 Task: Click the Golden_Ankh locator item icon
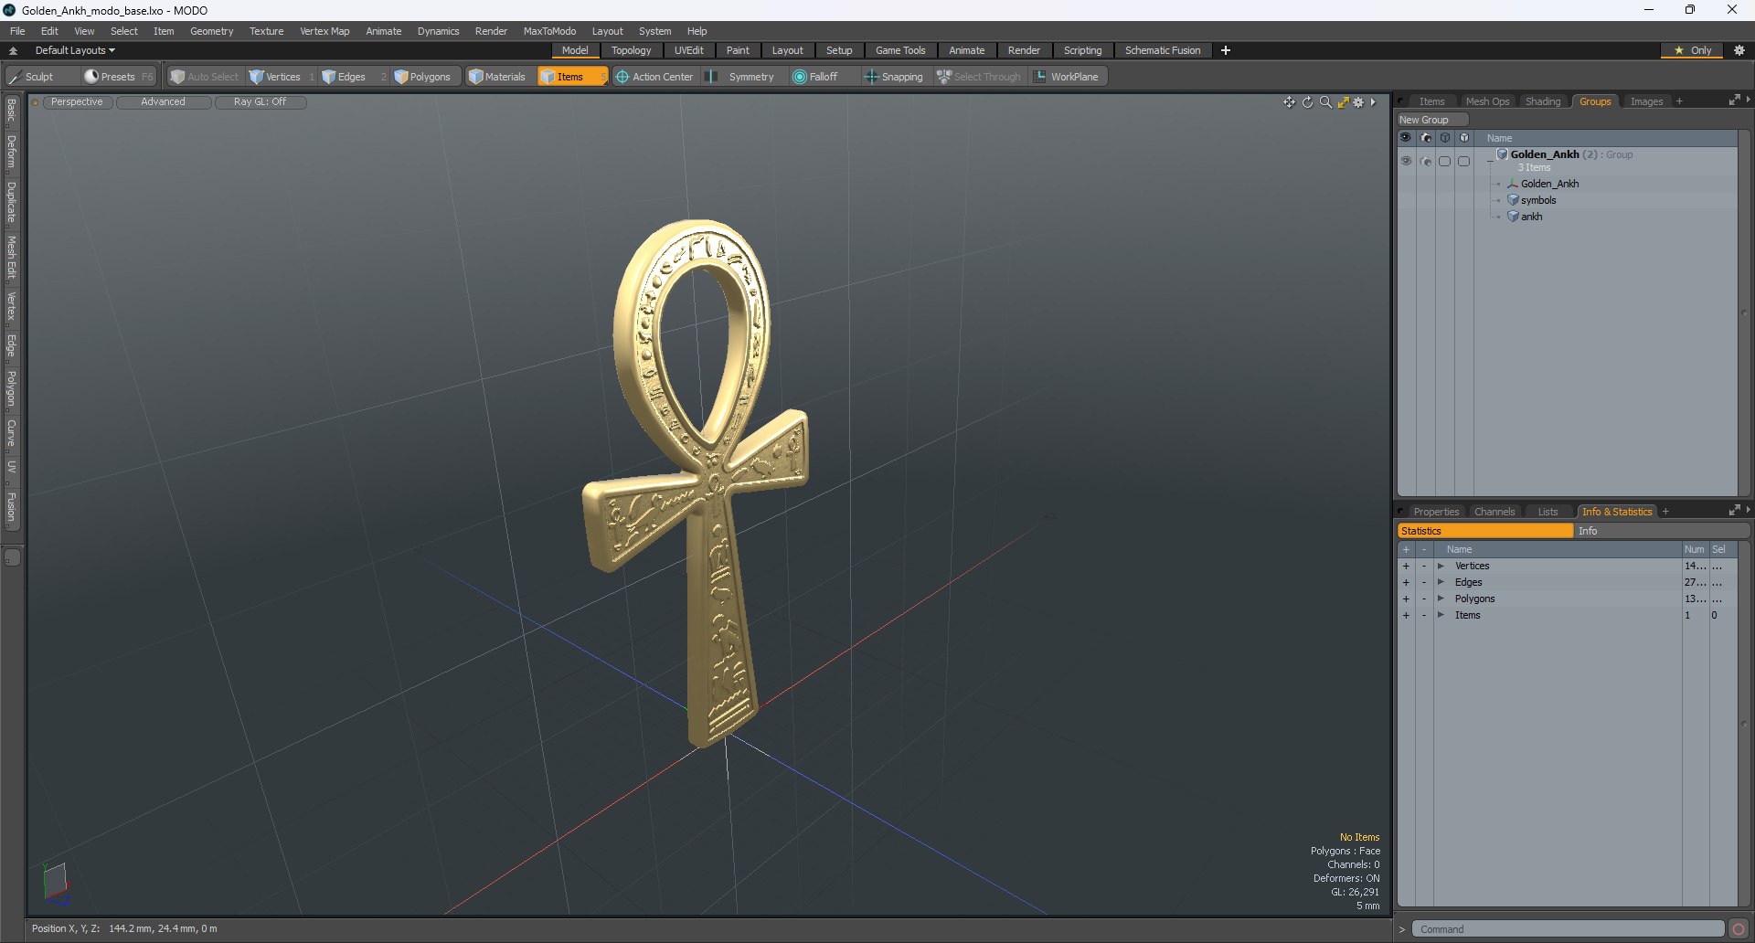1513,184
